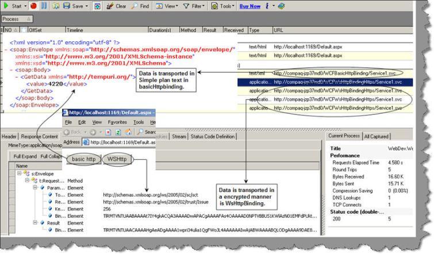Collapse the GetData XML node
The width and height of the screenshot is (434, 254).
17,77
